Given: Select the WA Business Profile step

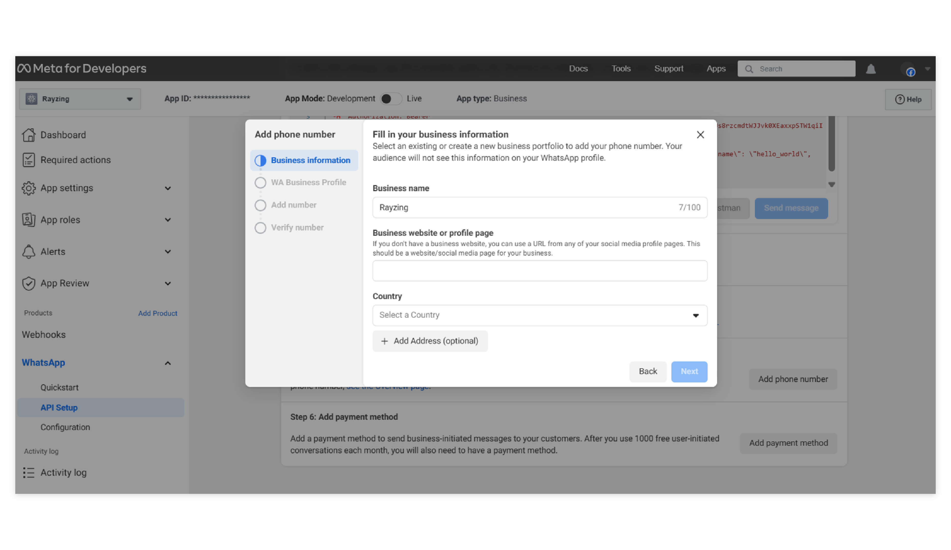Looking at the screenshot, I should [308, 183].
